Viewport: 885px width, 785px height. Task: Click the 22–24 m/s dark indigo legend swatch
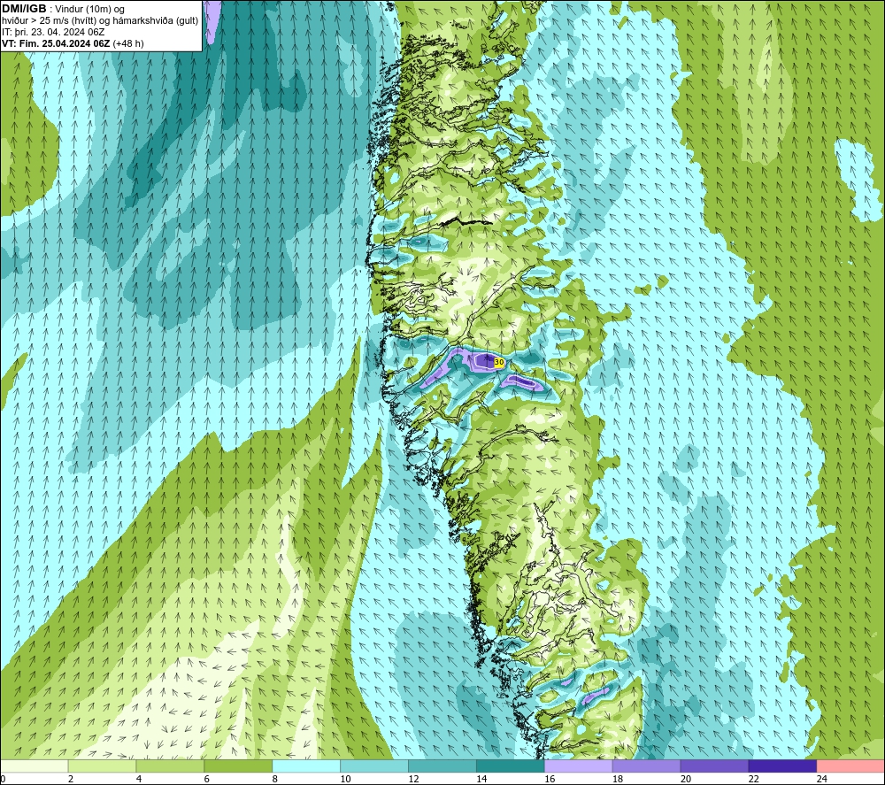pyautogui.click(x=783, y=766)
